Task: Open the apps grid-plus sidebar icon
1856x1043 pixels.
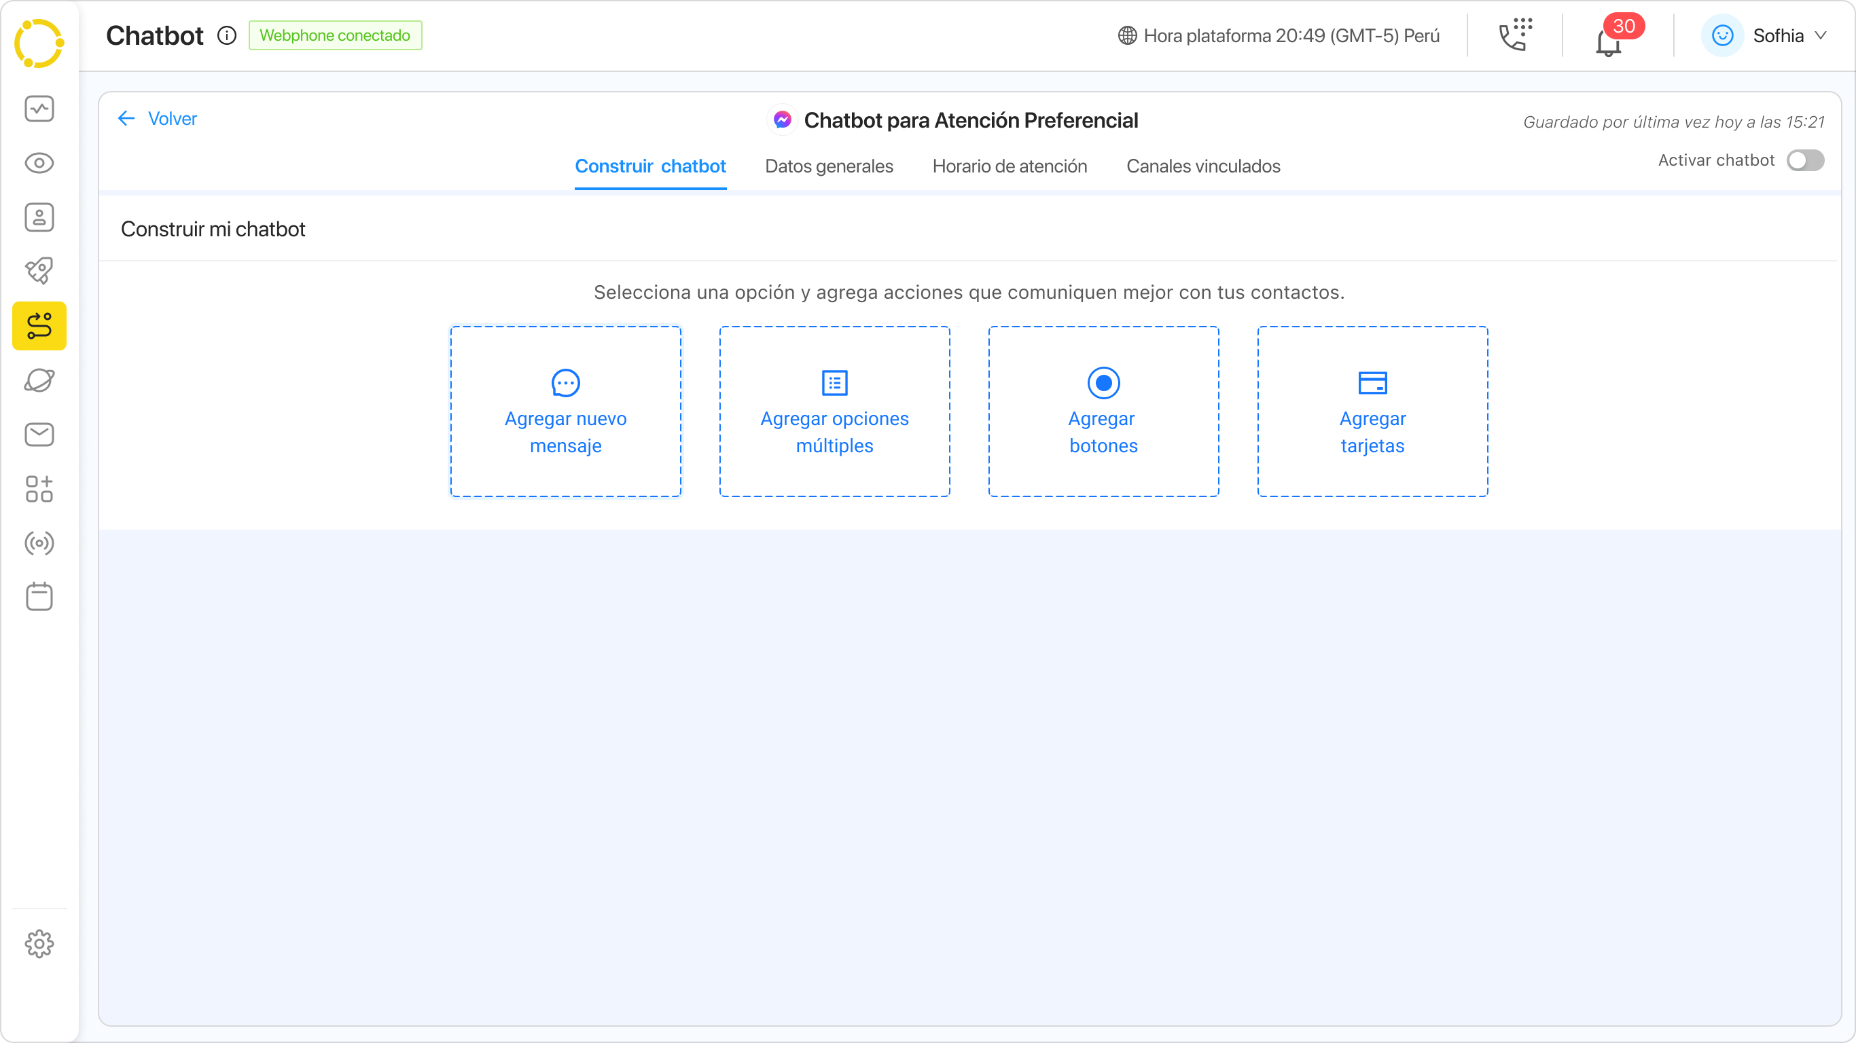Action: point(39,488)
